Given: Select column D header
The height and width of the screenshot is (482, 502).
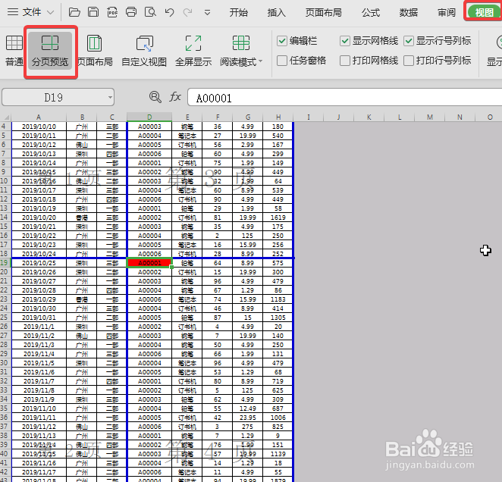Looking at the screenshot, I should (x=149, y=117).
